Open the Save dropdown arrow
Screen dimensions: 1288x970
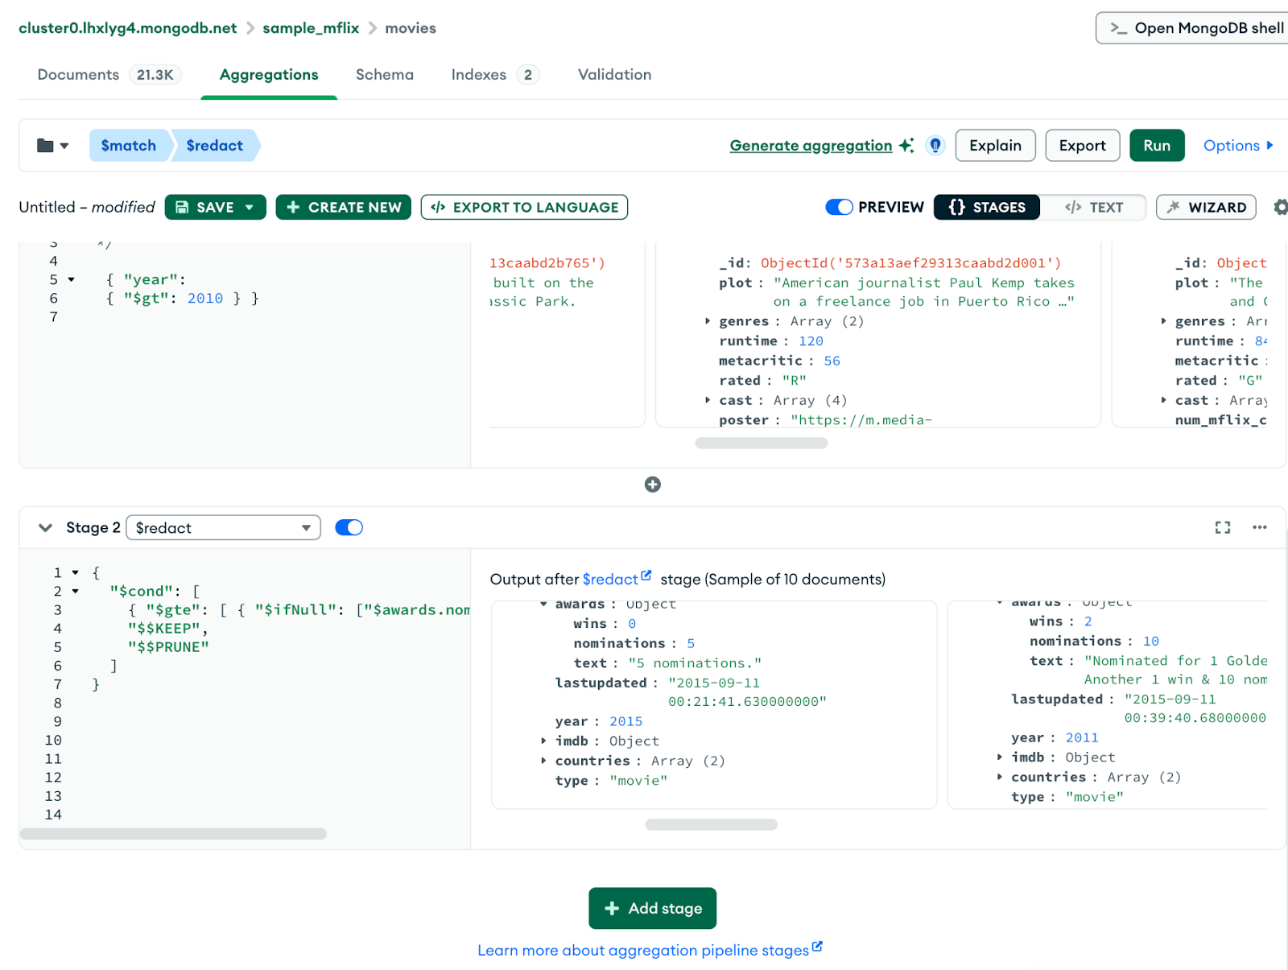pyautogui.click(x=250, y=207)
